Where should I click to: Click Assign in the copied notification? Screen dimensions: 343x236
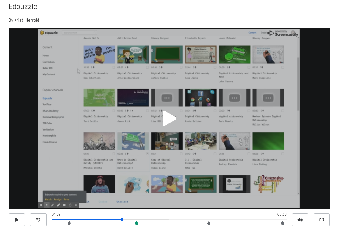pos(58,199)
